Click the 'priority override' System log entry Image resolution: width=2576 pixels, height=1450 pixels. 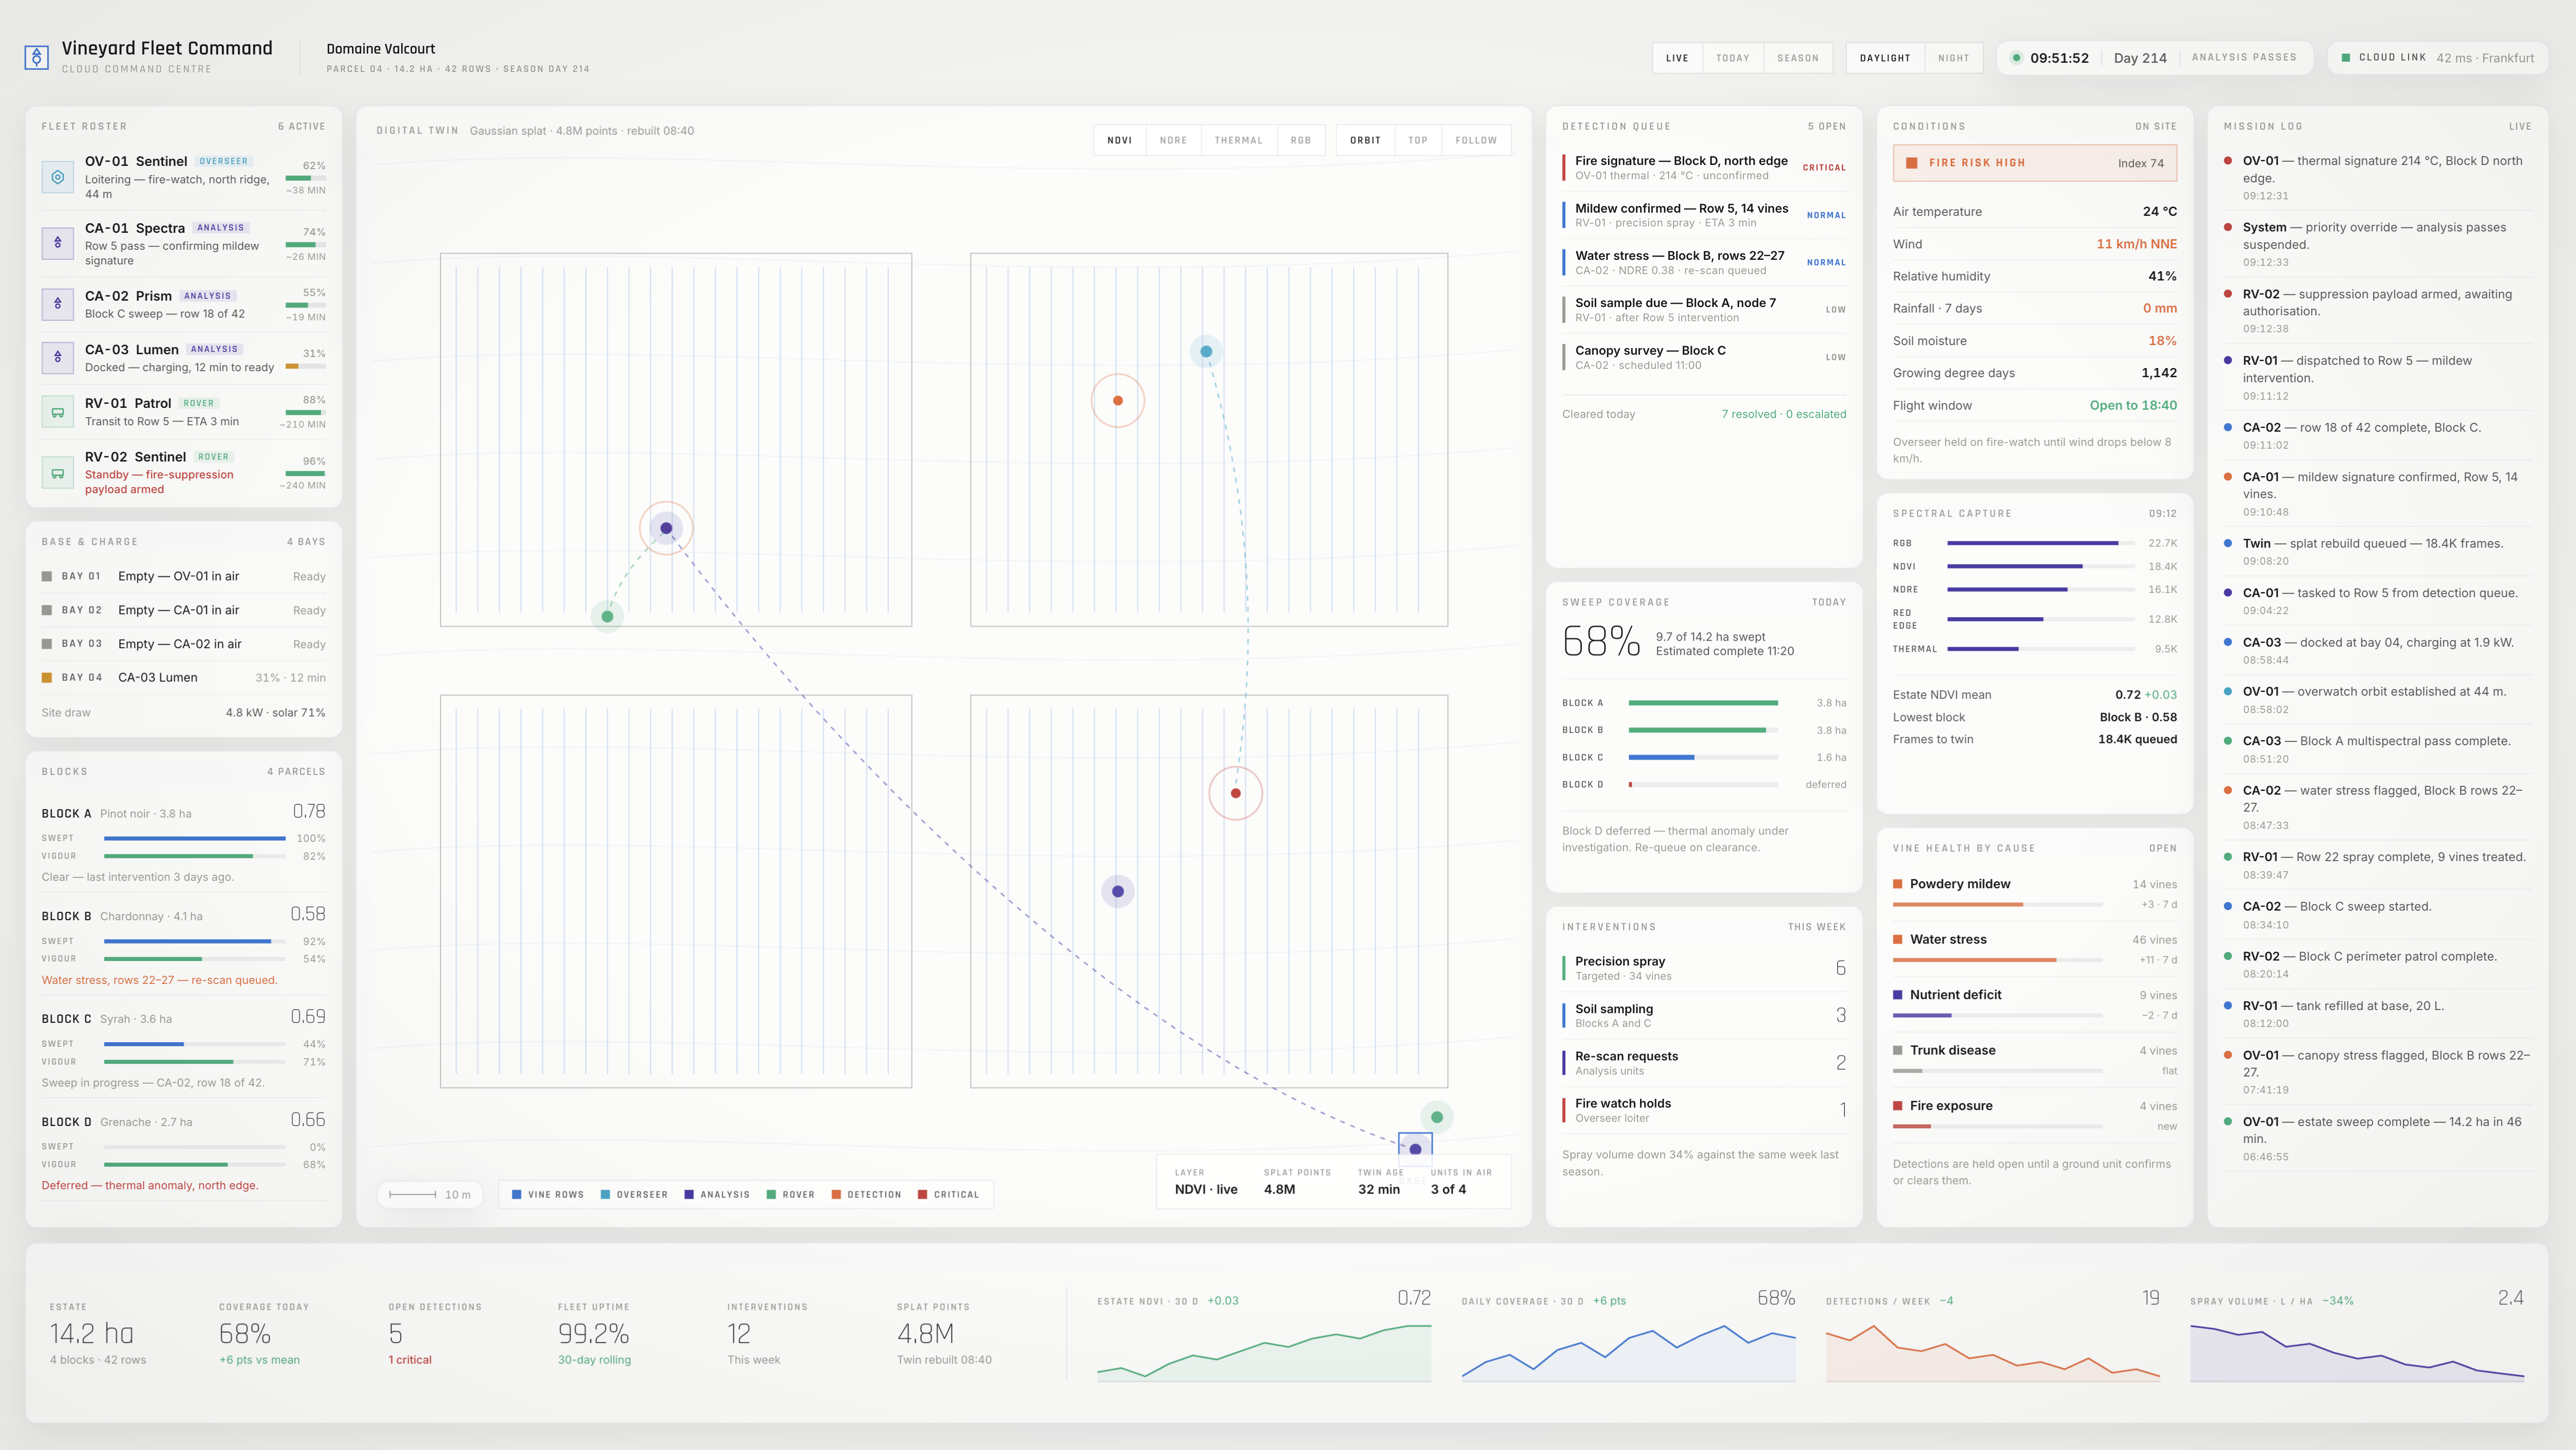coord(2378,244)
